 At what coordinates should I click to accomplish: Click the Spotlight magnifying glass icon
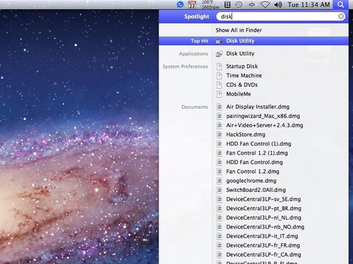[340, 5]
